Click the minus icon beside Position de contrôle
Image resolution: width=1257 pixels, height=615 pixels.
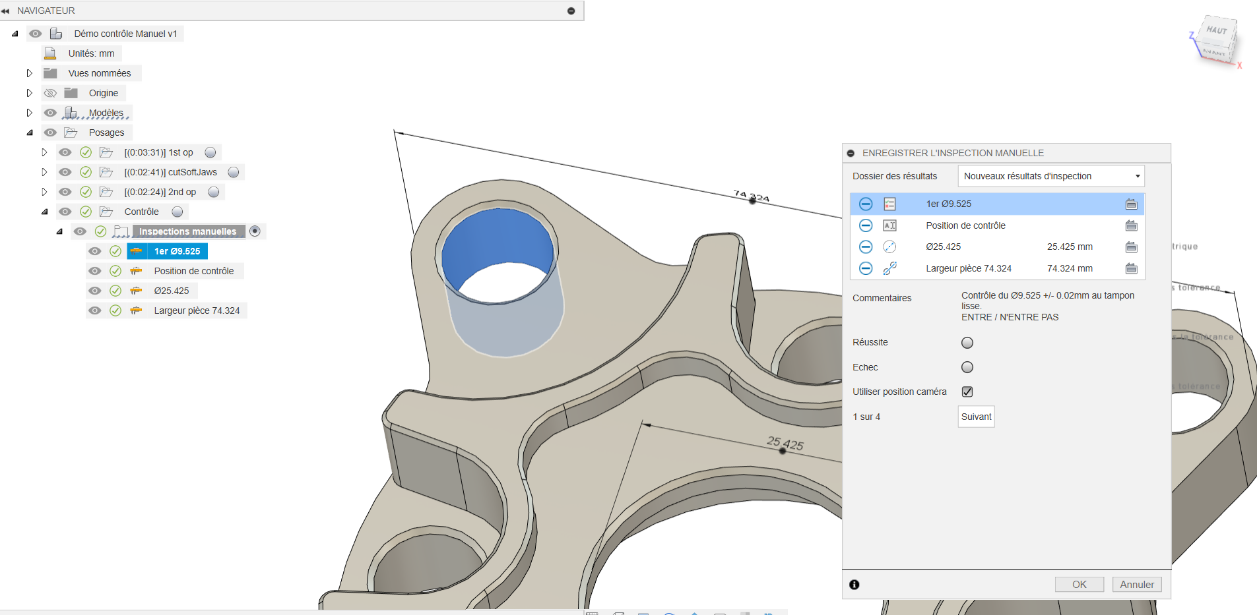tap(866, 225)
